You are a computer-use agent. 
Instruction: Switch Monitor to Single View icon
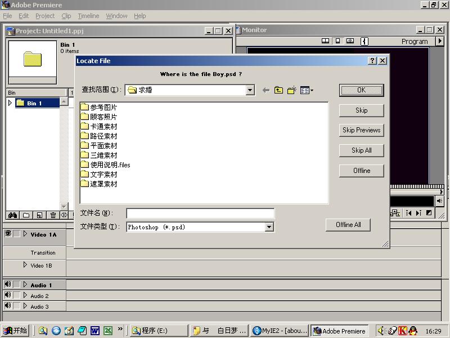338,41
